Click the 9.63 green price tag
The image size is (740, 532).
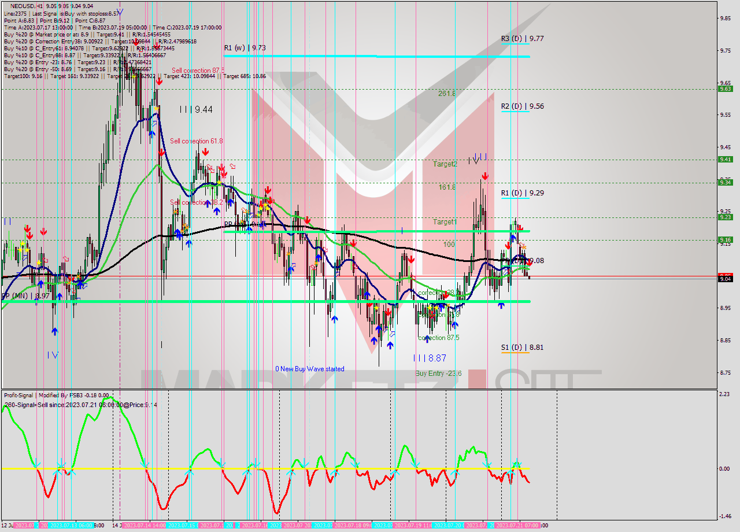(725, 88)
